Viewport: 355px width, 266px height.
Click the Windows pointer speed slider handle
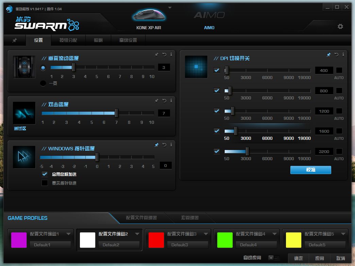[97, 157]
